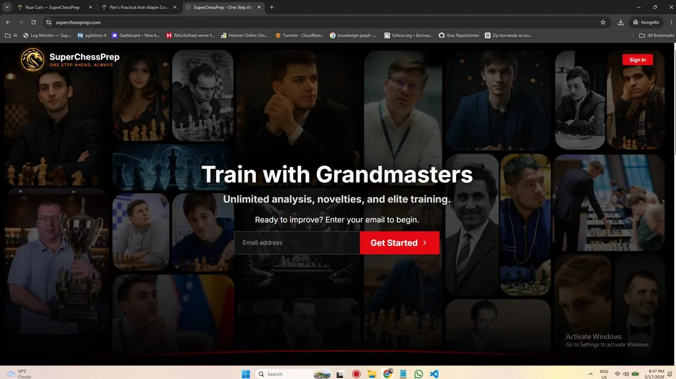Open the Your Repositories GitHub bookmark
676x379 pixels.
pyautogui.click(x=458, y=36)
